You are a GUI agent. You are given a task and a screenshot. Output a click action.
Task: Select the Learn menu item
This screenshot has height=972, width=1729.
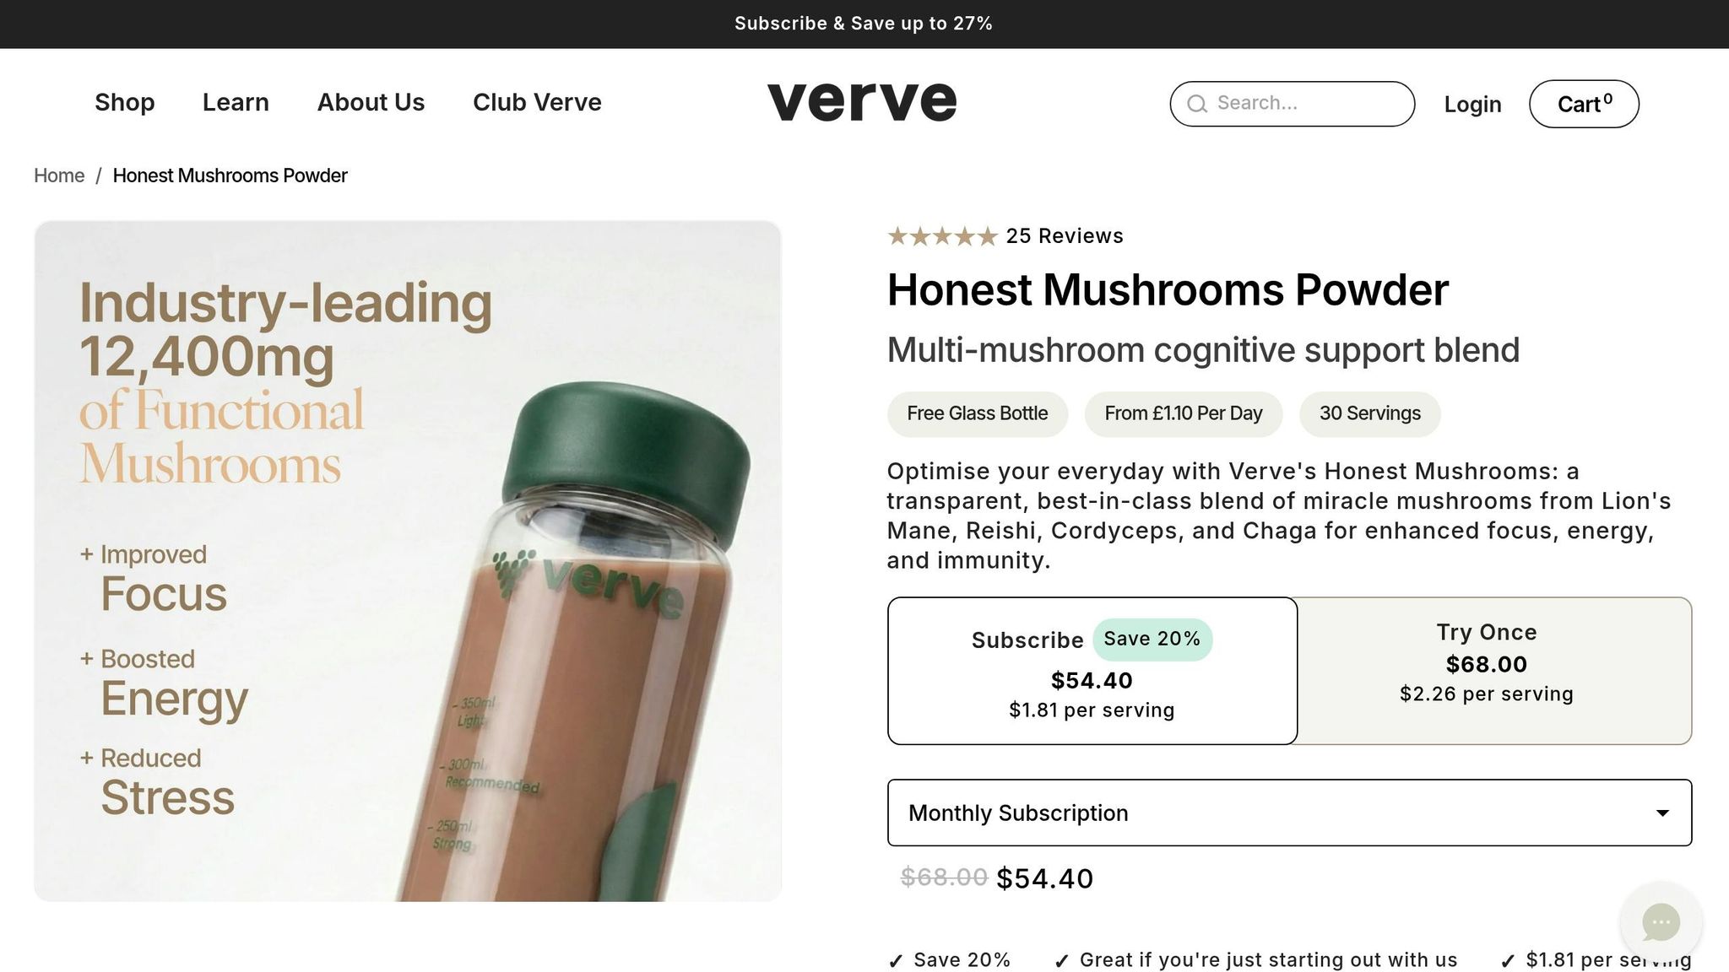(235, 102)
